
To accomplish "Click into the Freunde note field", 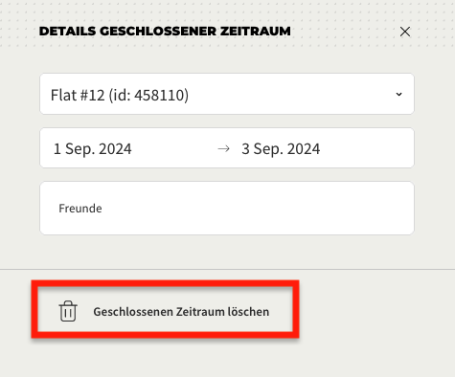I will [x=227, y=208].
